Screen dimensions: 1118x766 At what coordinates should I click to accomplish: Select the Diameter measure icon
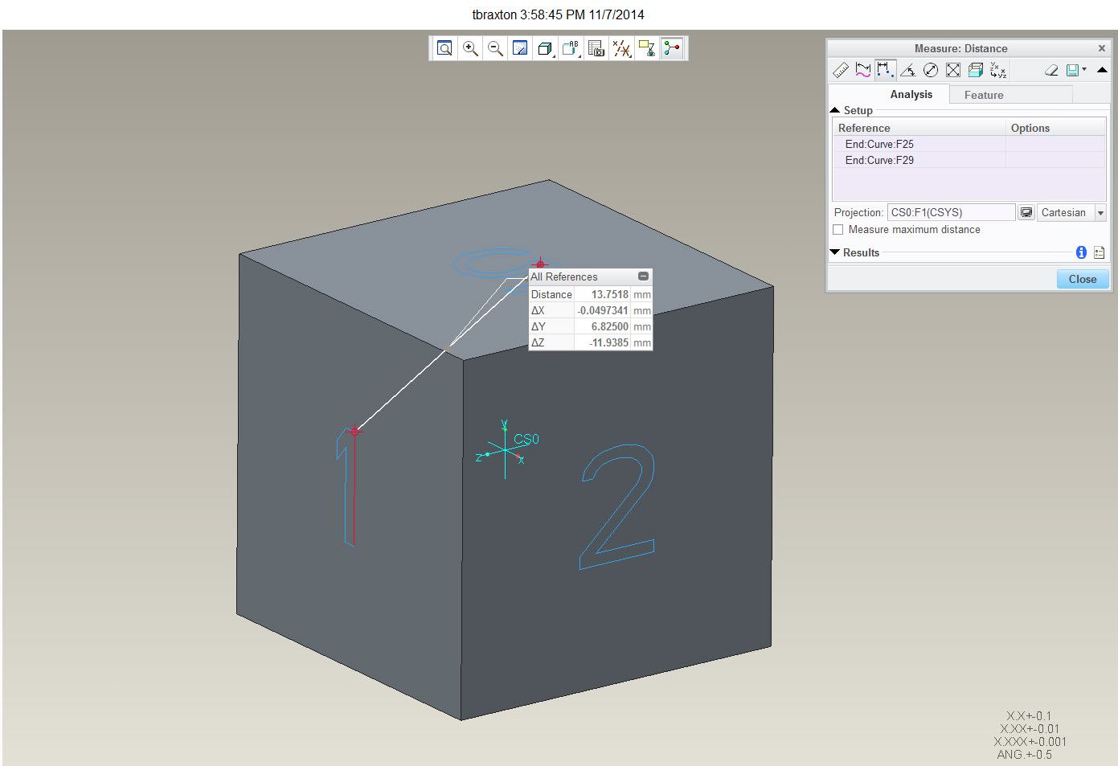tap(931, 70)
